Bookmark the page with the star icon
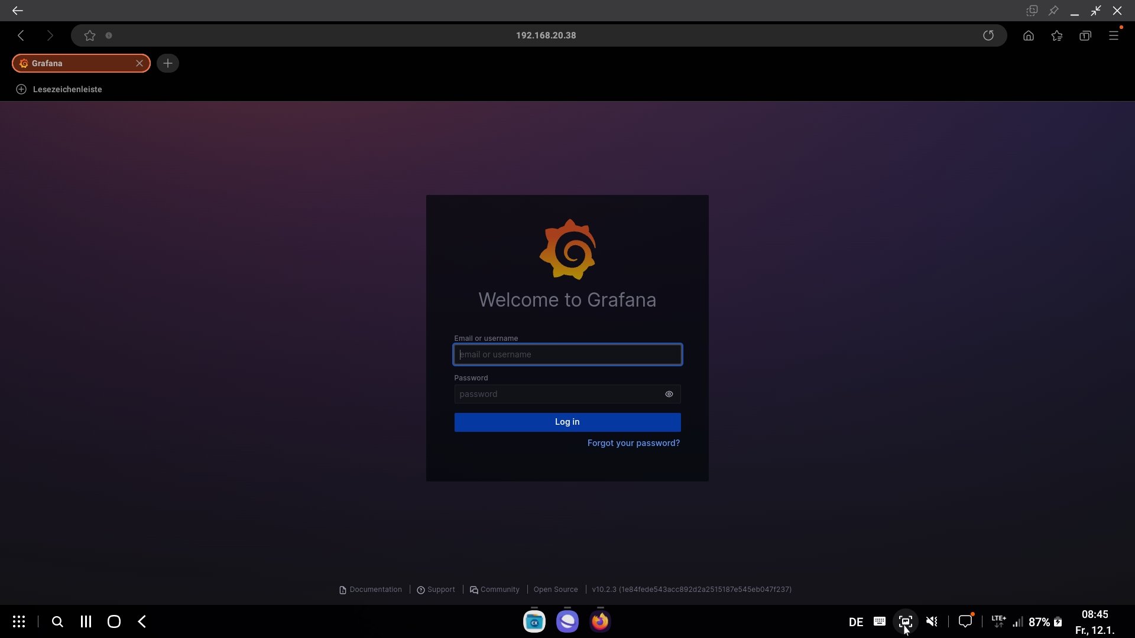The height and width of the screenshot is (638, 1135). (x=90, y=35)
